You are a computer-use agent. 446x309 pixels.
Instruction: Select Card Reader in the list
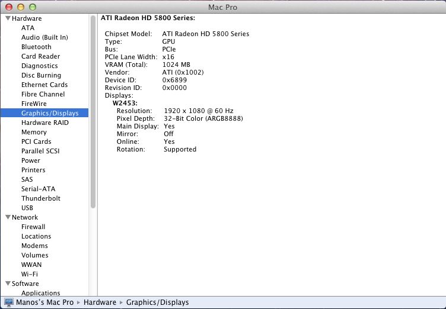coord(41,56)
